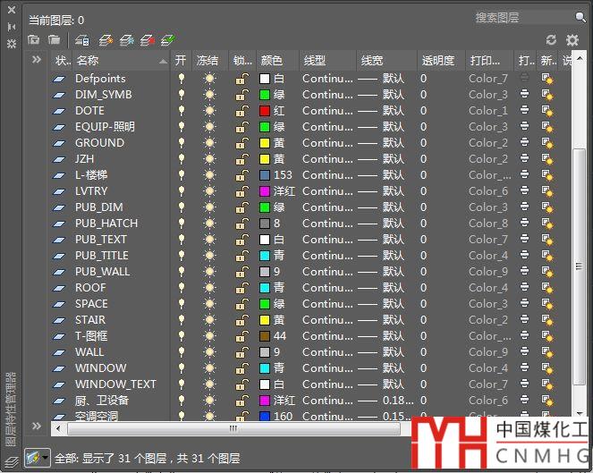Screen dimensions: 593x473
Task: Open lineweight 0.18 for 厨、卫设备 layer
Action: pos(385,401)
